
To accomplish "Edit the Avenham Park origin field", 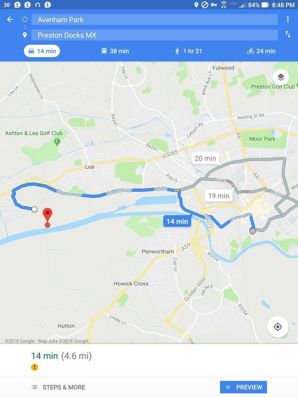I will point(154,19).
